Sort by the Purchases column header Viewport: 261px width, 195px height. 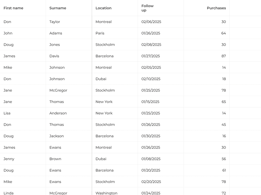pyautogui.click(x=216, y=8)
